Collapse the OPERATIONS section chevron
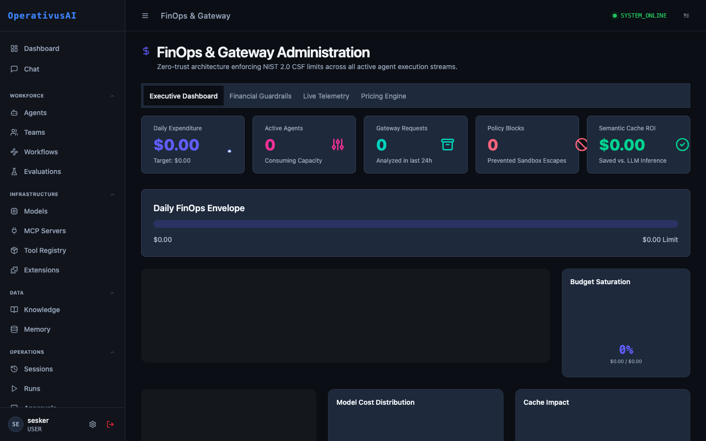This screenshot has height=441, width=706. pyautogui.click(x=112, y=352)
